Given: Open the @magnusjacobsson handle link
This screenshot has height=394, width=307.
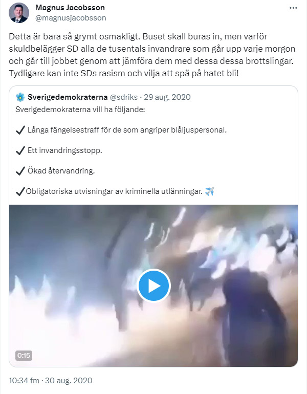Looking at the screenshot, I should [x=71, y=18].
